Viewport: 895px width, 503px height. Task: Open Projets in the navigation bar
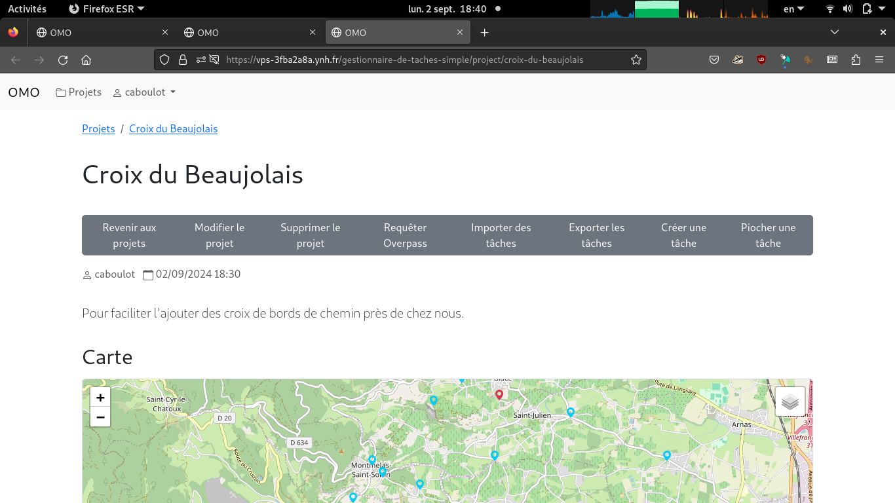[79, 92]
